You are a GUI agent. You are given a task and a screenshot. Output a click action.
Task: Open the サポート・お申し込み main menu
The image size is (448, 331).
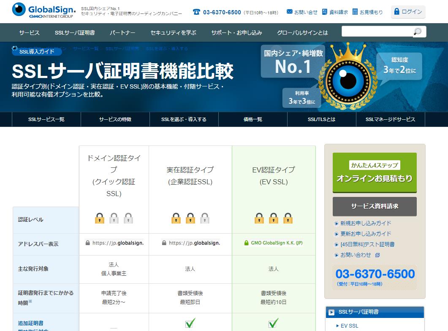(x=236, y=33)
